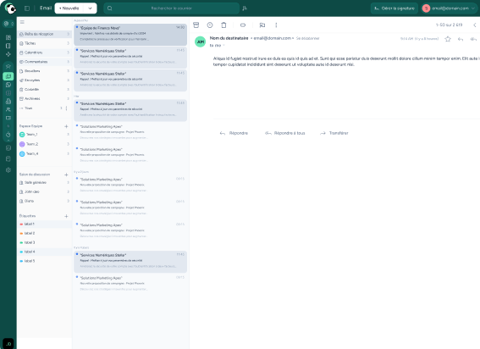Reply using the arrow icon beside the star
This screenshot has height=349, width=480.
pyautogui.click(x=461, y=39)
